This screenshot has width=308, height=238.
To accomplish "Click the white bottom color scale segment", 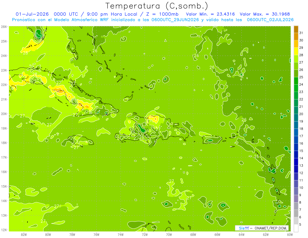I will pyautogui.click(x=296, y=228).
